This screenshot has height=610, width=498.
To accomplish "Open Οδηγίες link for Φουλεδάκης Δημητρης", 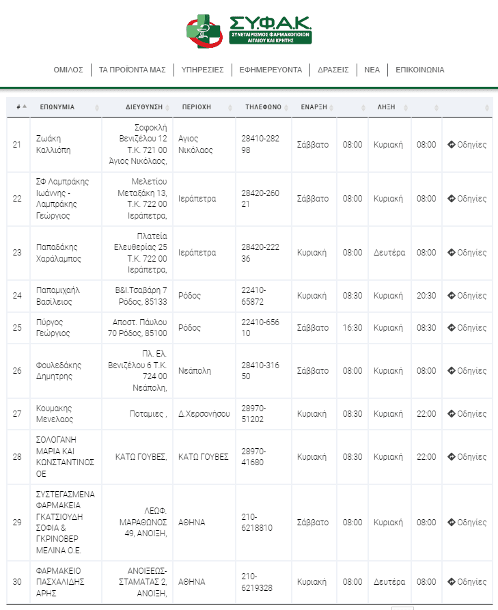I will coord(467,371).
